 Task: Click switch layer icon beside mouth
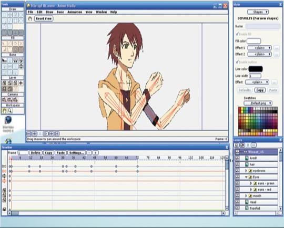pyautogui.click(x=250, y=196)
